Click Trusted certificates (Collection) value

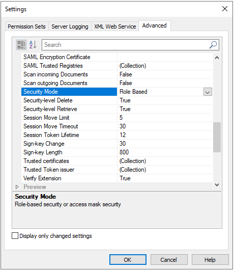pyautogui.click(x=133, y=161)
